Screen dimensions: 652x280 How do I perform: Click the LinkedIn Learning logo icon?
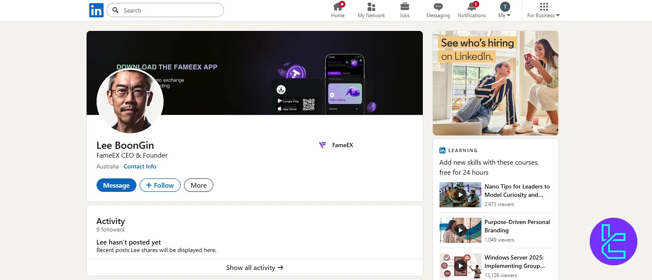[442, 150]
